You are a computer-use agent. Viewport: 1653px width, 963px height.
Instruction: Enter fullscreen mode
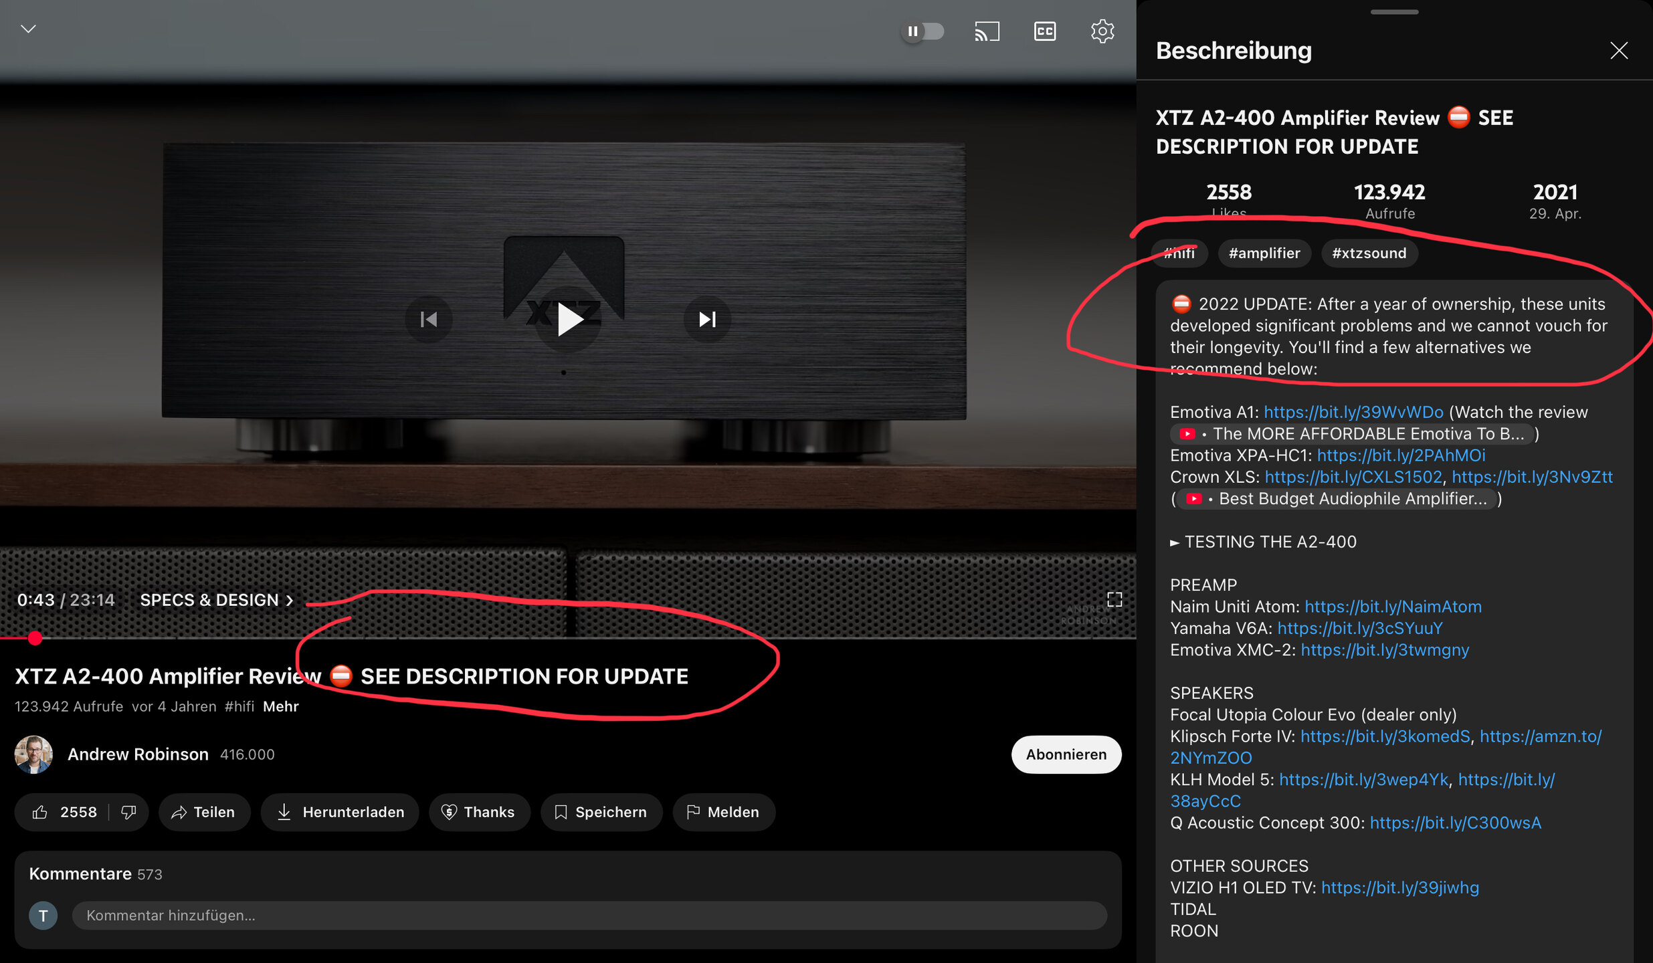(1114, 599)
